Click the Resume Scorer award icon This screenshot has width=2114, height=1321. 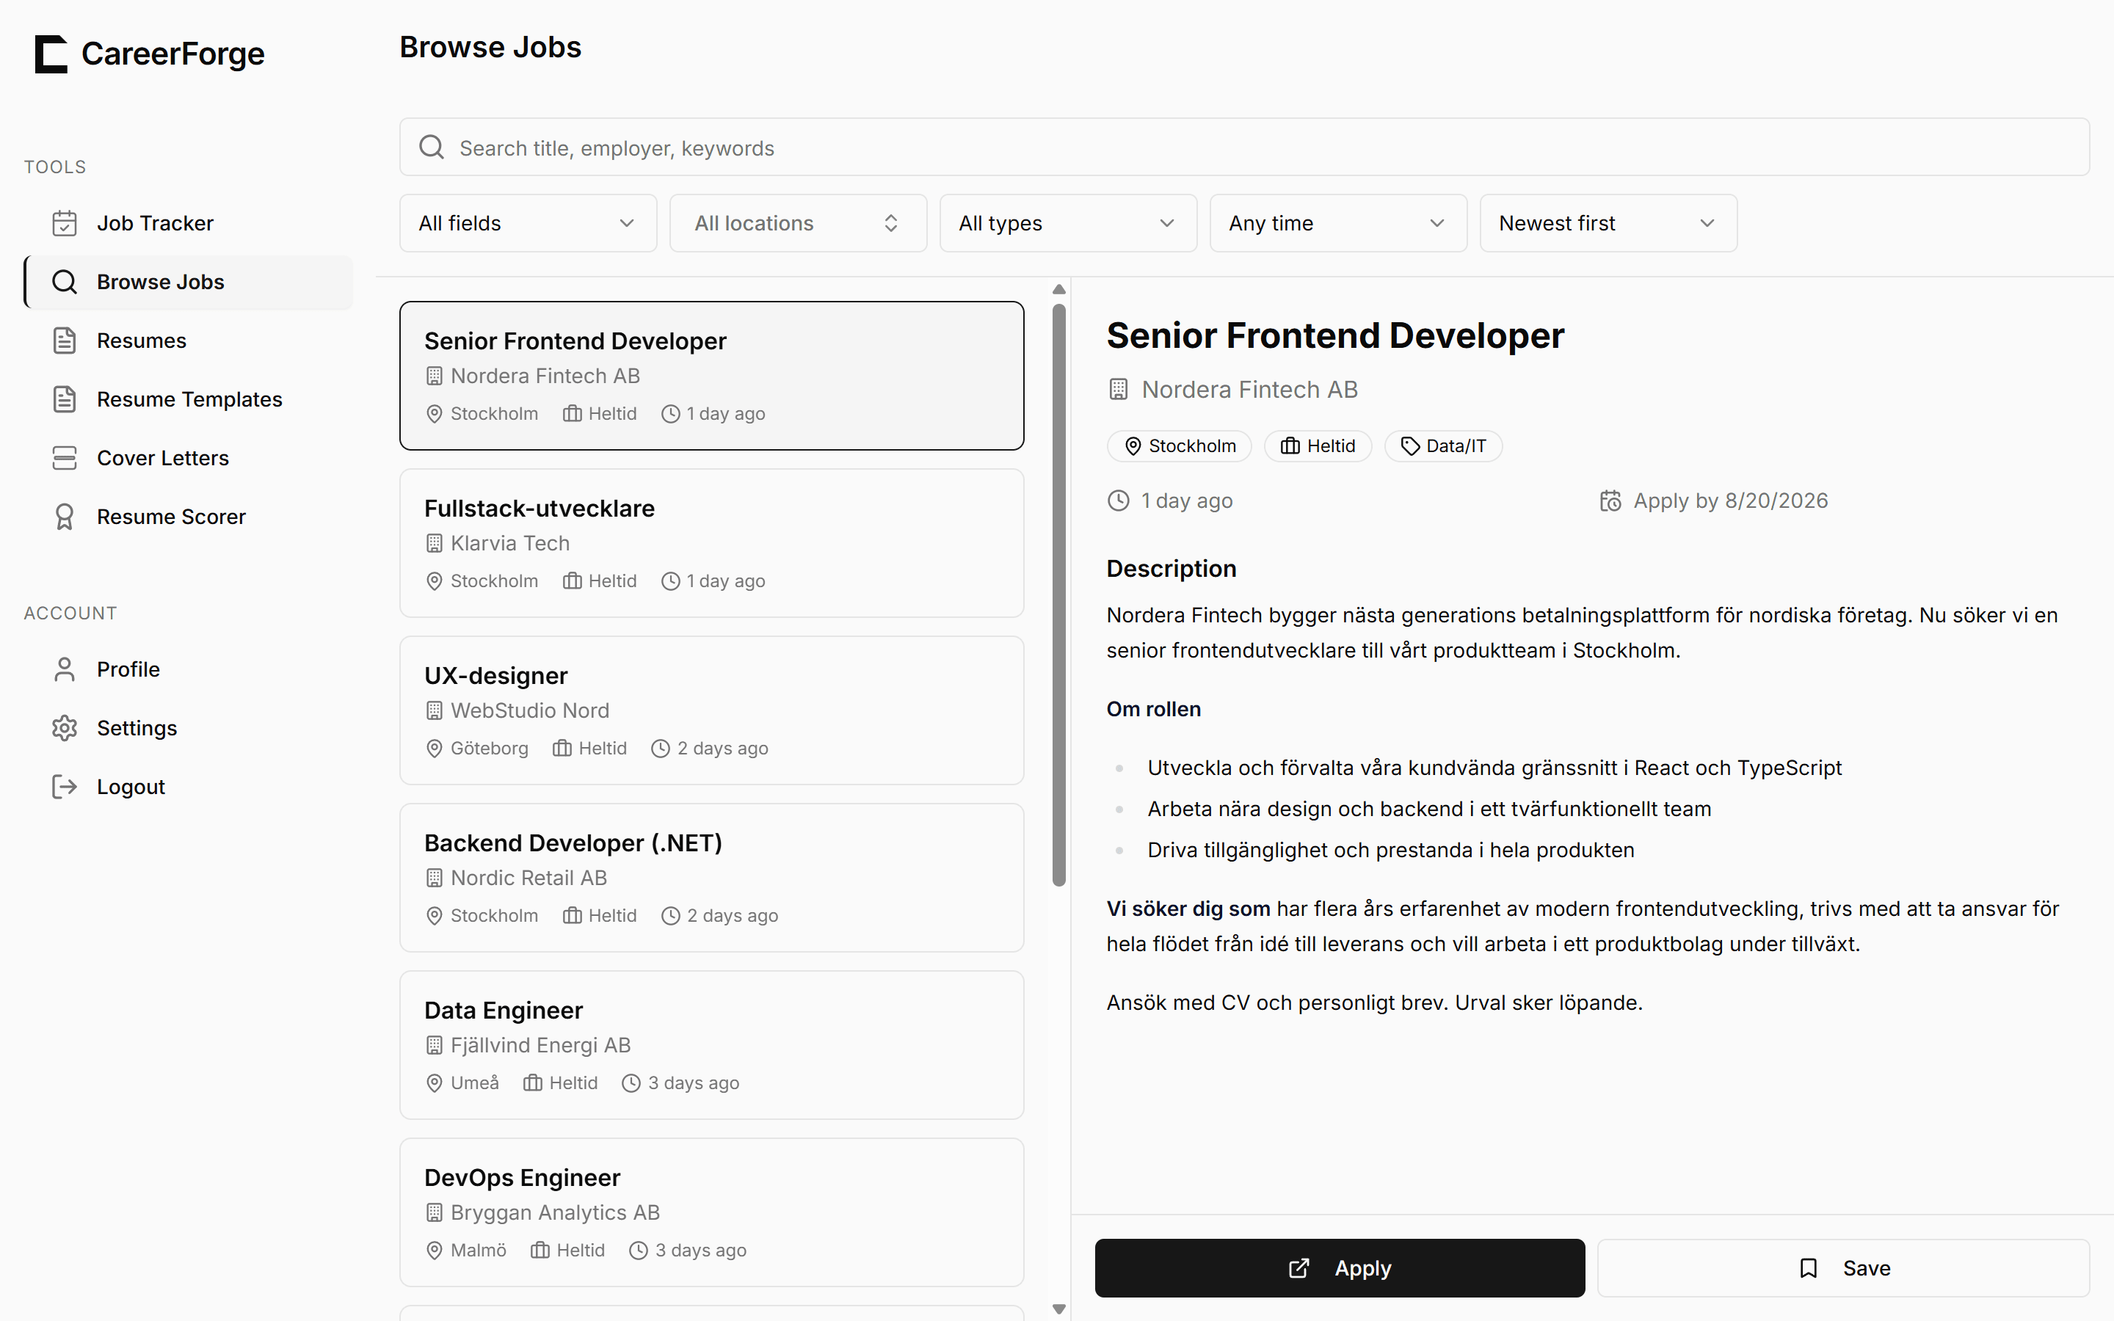click(x=64, y=517)
